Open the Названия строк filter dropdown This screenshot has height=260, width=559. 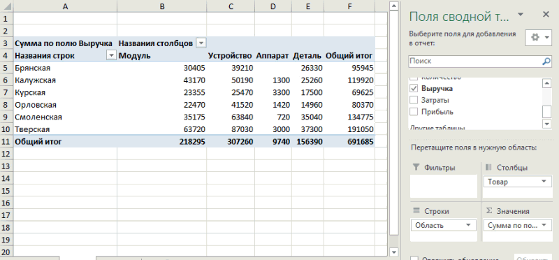pyautogui.click(x=112, y=56)
